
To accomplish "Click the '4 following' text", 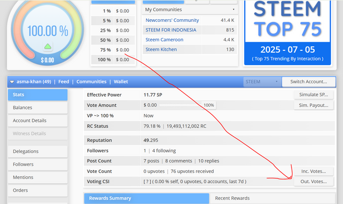I will (x=164, y=151).
